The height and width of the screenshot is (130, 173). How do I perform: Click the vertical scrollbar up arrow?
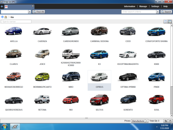tap(172, 25)
